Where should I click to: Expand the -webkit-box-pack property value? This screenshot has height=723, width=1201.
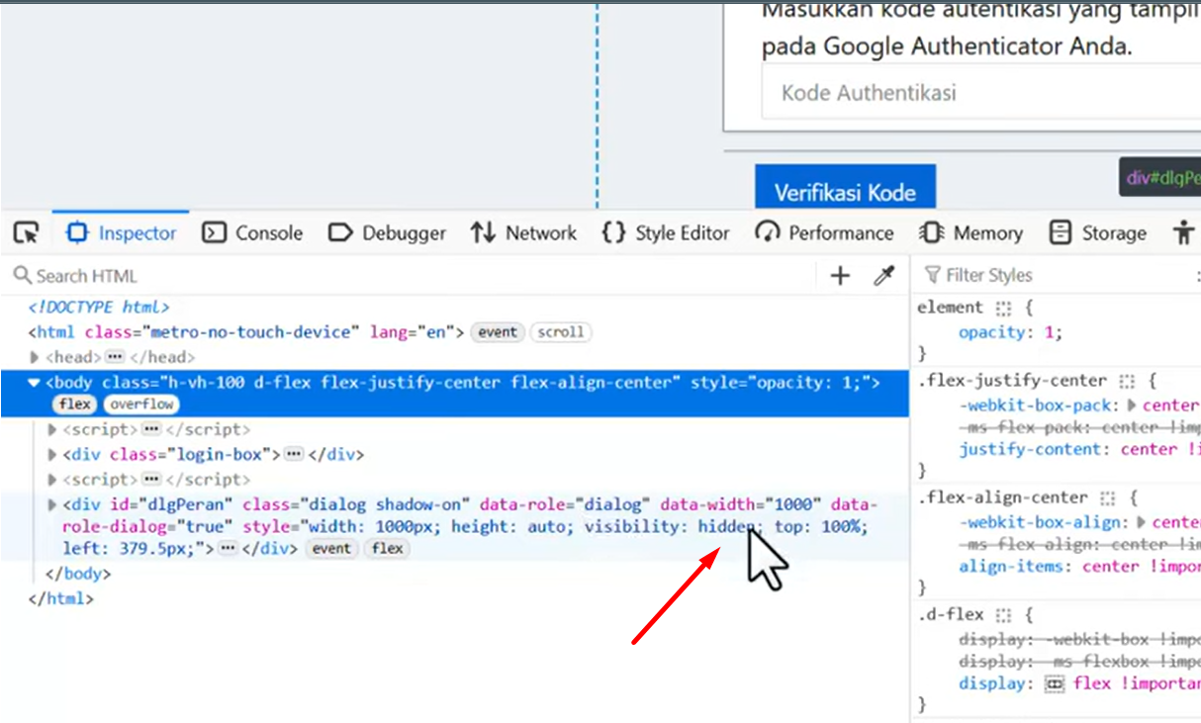(x=1133, y=406)
